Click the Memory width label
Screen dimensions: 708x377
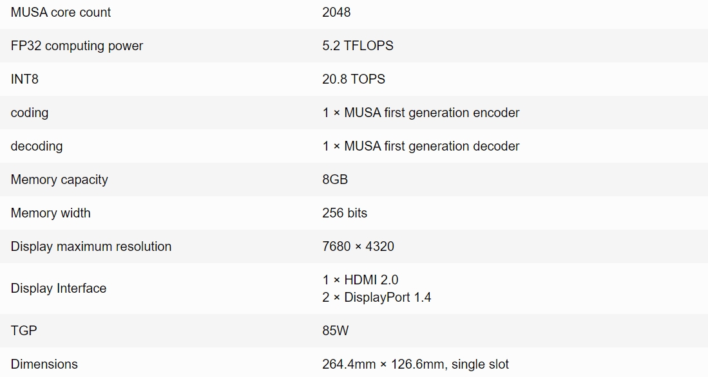pyautogui.click(x=50, y=213)
